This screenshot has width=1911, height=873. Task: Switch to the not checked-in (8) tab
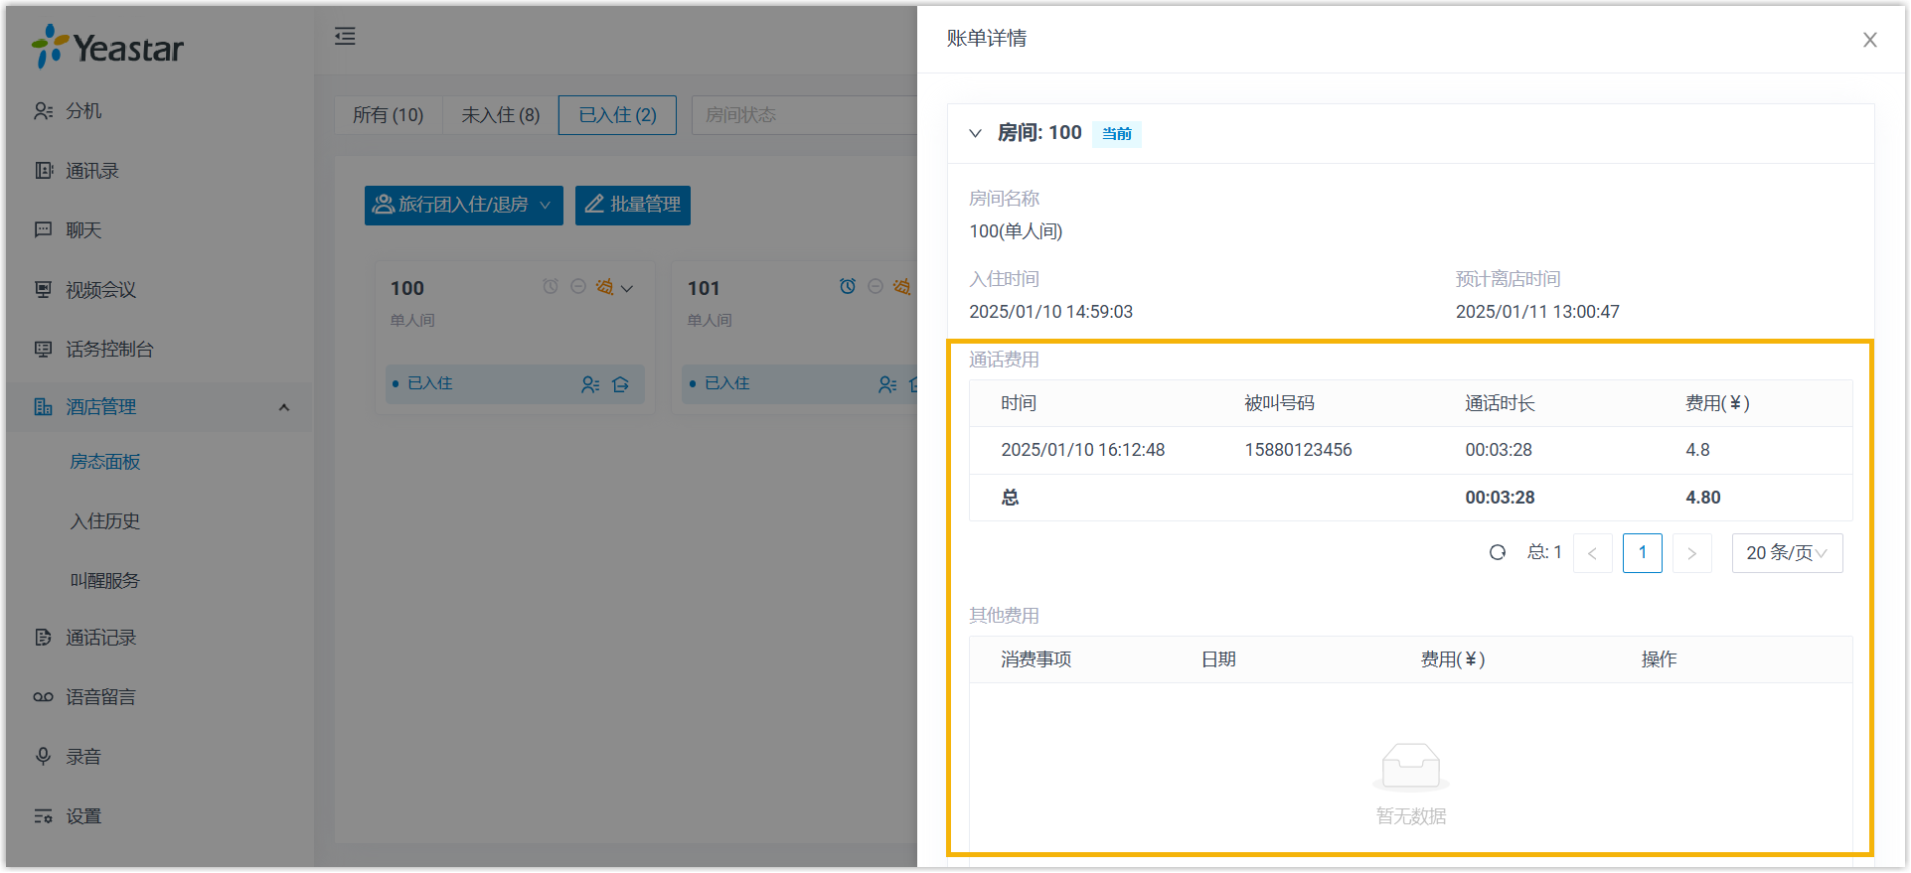tap(500, 115)
